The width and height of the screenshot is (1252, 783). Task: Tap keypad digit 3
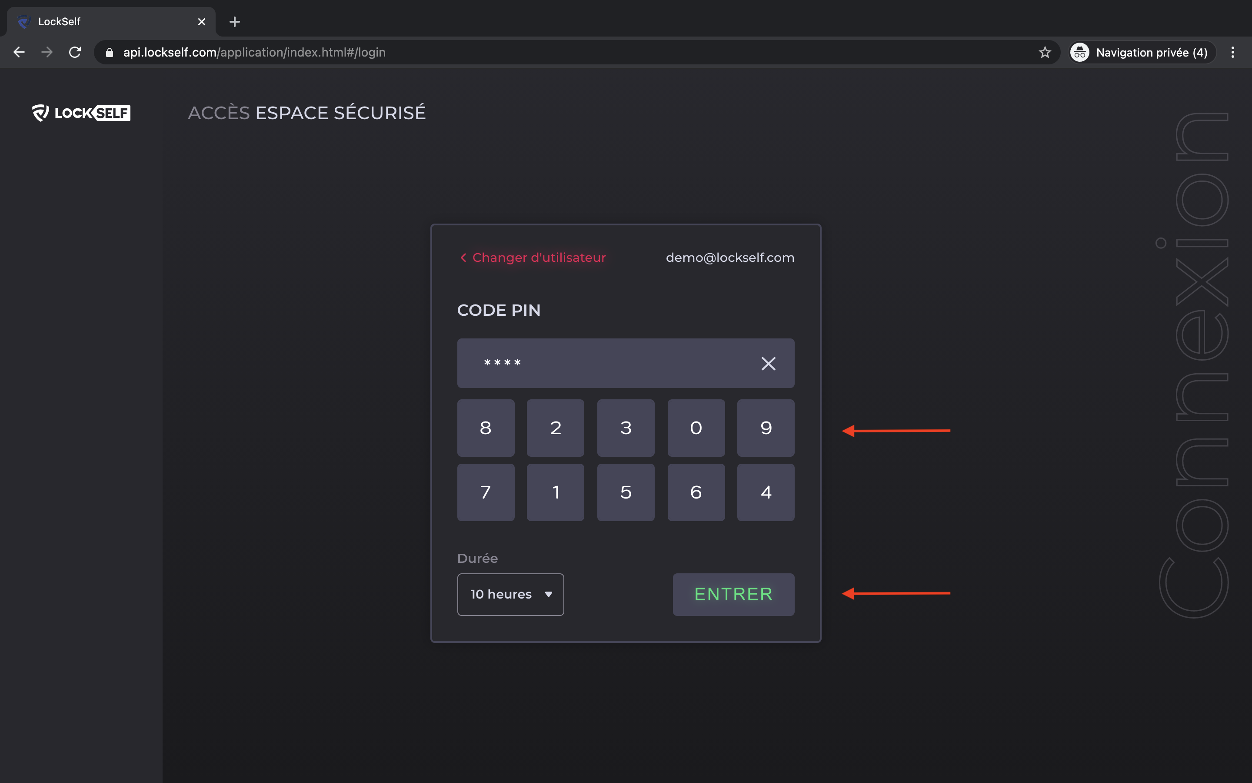point(626,428)
